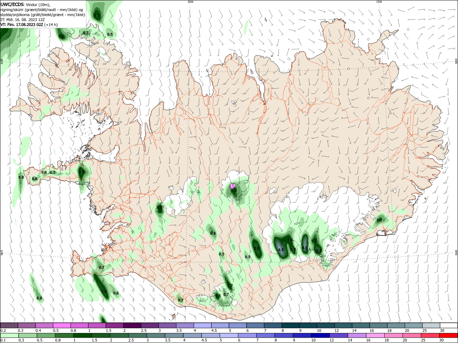Click the '0.1' label in the legend

(3, 340)
